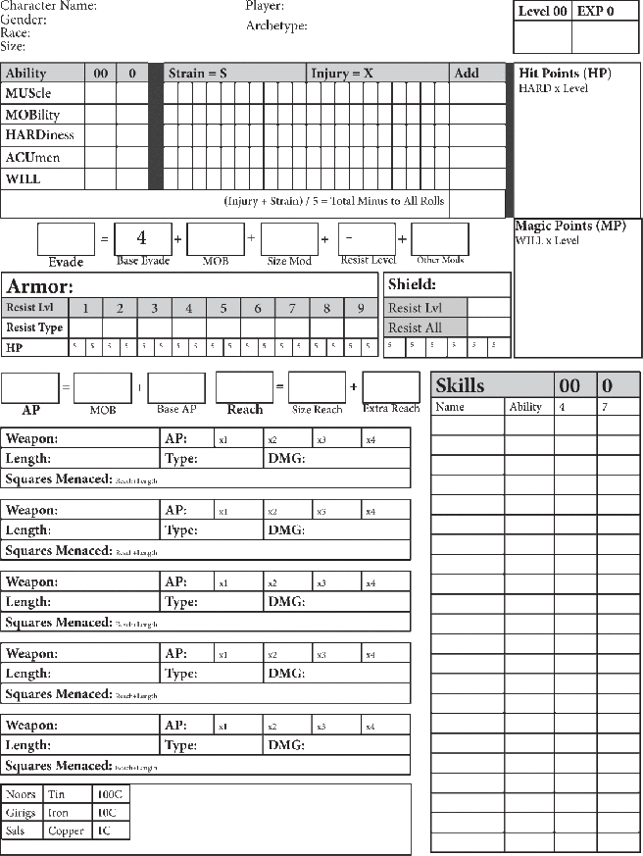Click the EXP 0 header cell
The width and height of the screenshot is (643, 856).
pyautogui.click(x=606, y=11)
